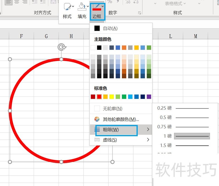Open the 表格格式 dropdown

pos(175,4)
